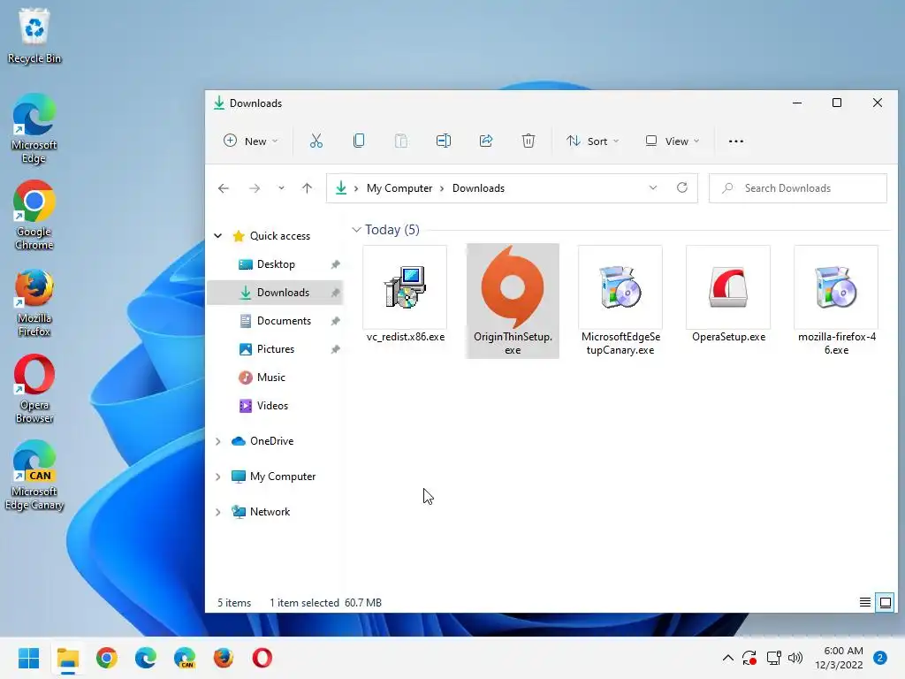Open Desktop in Quick access
This screenshot has height=679, width=905.
pyautogui.click(x=276, y=263)
